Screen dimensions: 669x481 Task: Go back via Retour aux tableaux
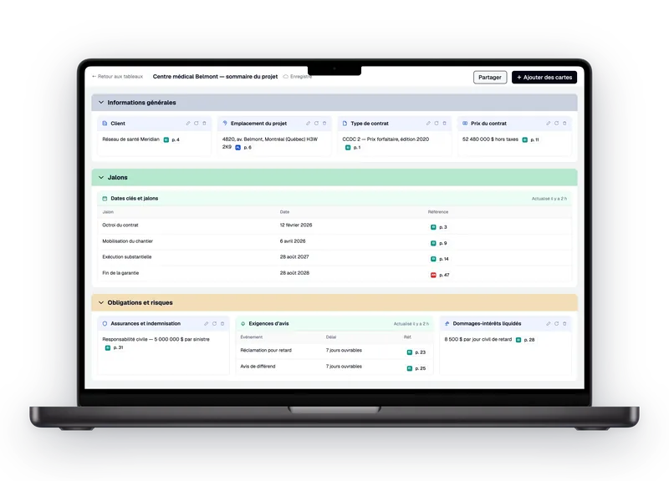[117, 77]
